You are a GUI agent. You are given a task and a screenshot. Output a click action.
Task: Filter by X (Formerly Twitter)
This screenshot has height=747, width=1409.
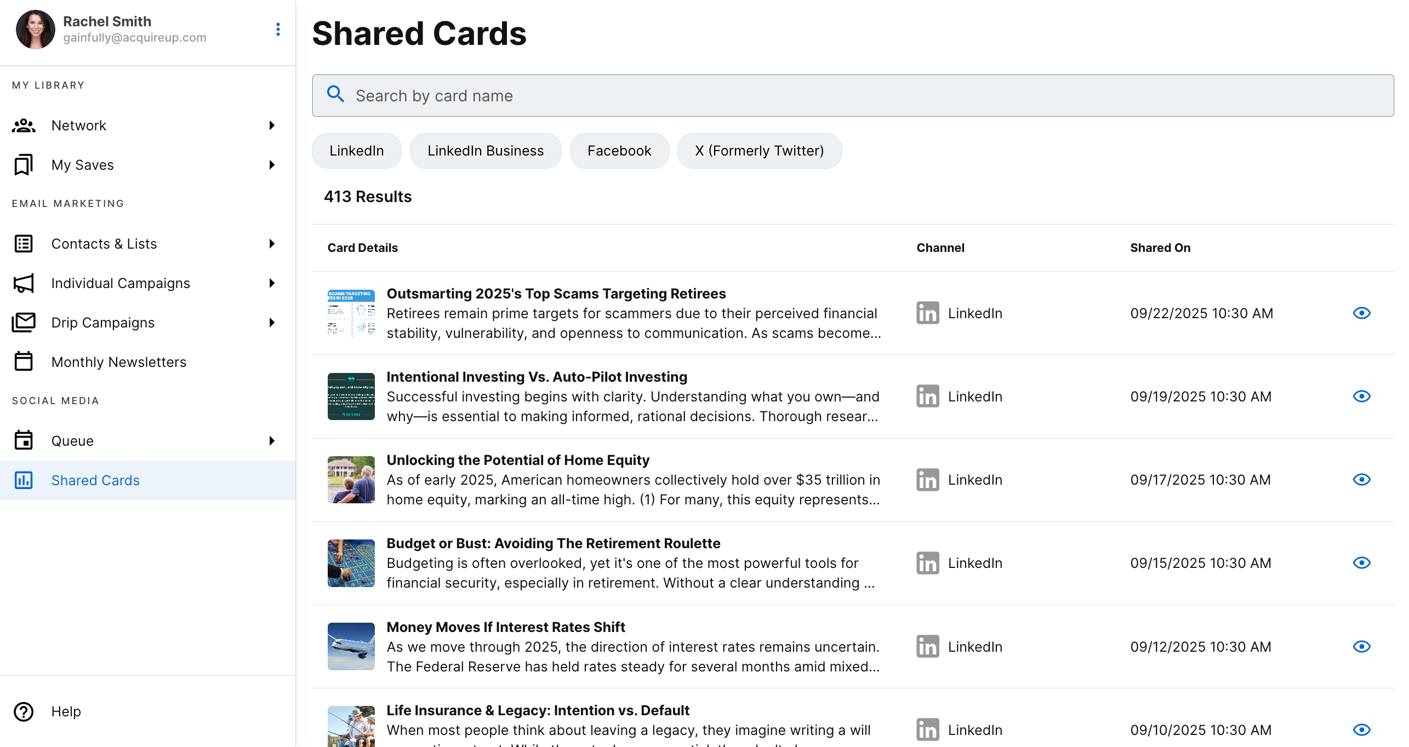pos(759,151)
